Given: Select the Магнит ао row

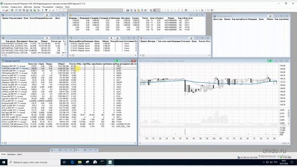Looking at the screenshot, I should (x=69, y=75).
